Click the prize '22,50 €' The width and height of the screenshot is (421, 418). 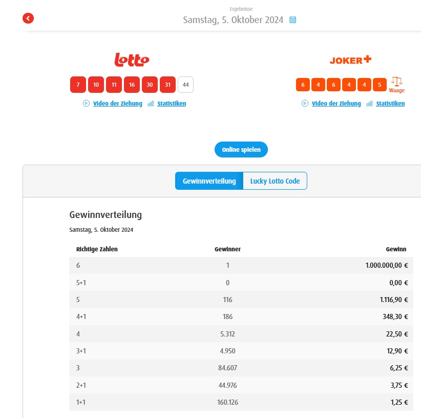click(397, 334)
